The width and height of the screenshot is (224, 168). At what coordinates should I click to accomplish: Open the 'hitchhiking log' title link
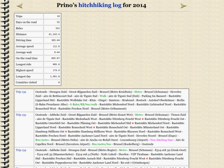100,5
